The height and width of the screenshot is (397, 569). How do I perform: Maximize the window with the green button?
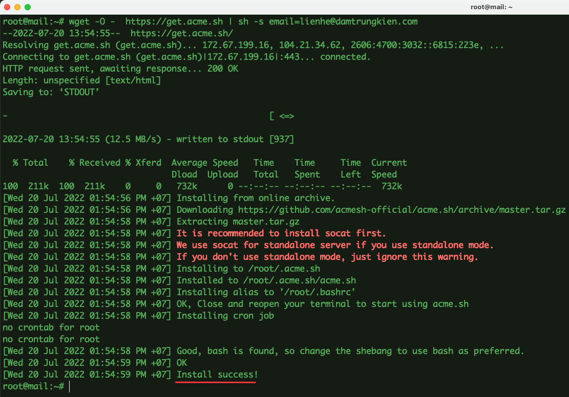[28, 7]
